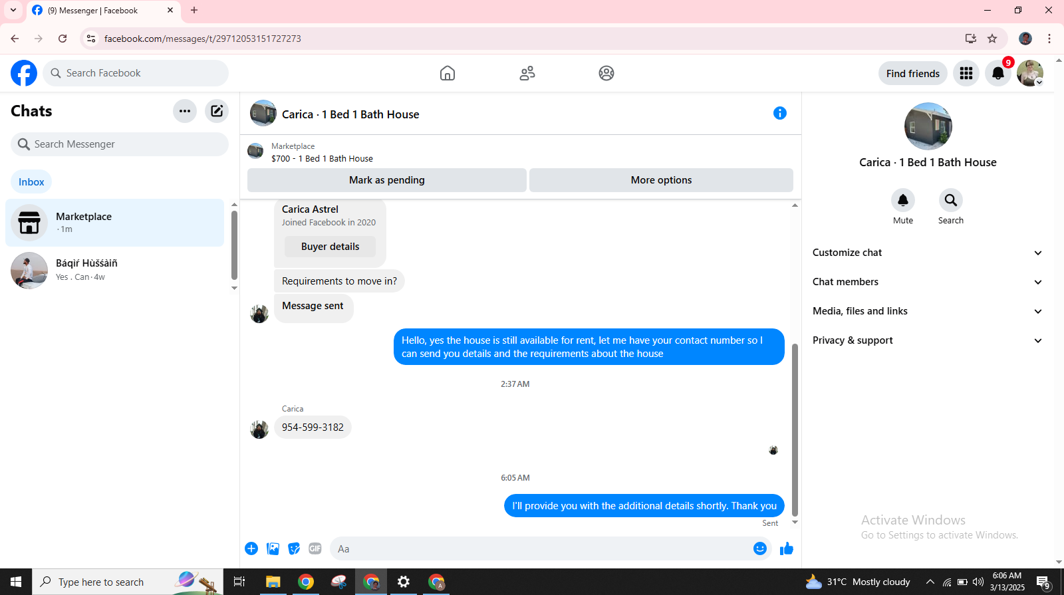Image resolution: width=1064 pixels, height=595 pixels.
Task: Click the Search Messenger field
Action: pyautogui.click(x=120, y=144)
